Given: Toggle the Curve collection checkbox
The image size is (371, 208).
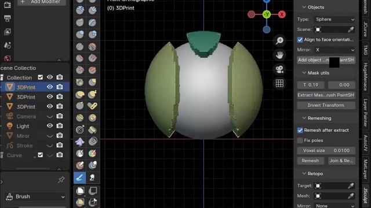Looking at the screenshot, I should coord(41,155).
